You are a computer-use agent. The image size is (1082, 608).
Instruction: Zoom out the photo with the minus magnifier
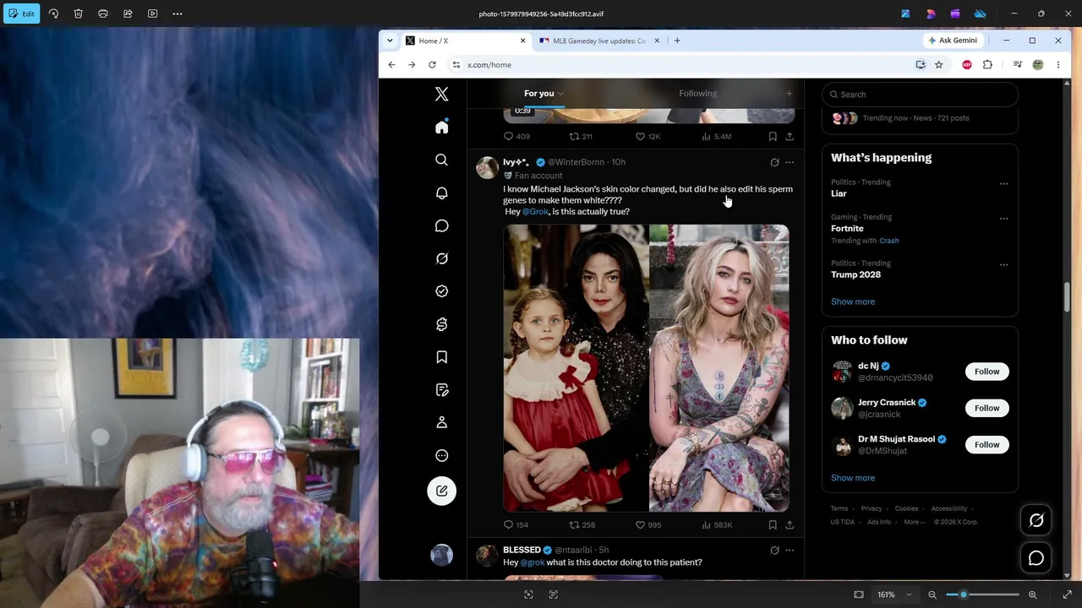pyautogui.click(x=932, y=594)
